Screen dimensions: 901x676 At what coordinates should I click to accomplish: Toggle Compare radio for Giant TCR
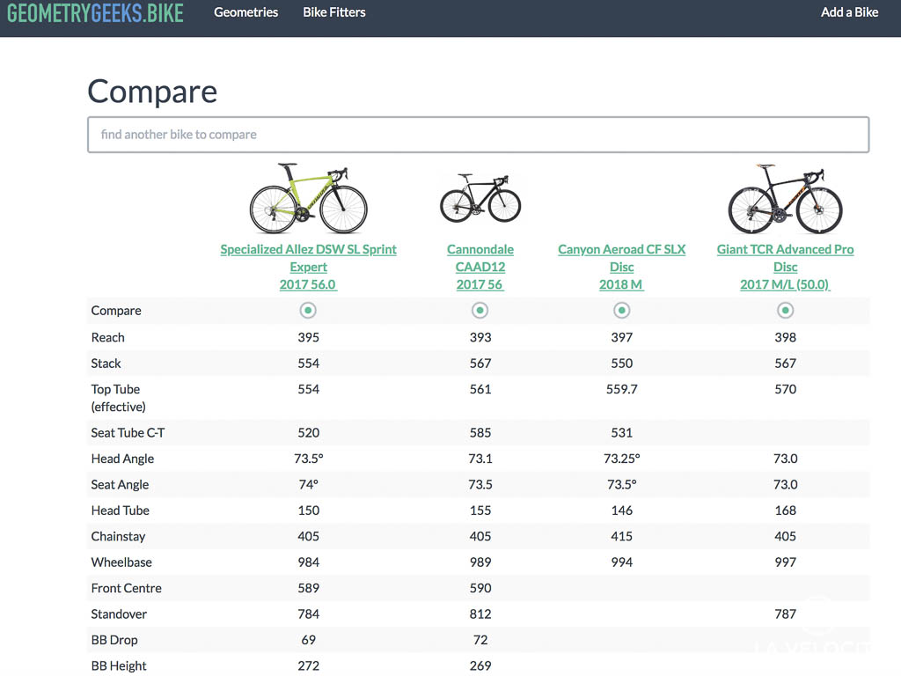(x=786, y=311)
